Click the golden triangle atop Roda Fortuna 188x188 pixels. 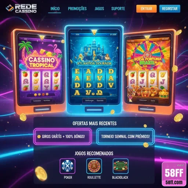pyautogui.click(x=147, y=38)
